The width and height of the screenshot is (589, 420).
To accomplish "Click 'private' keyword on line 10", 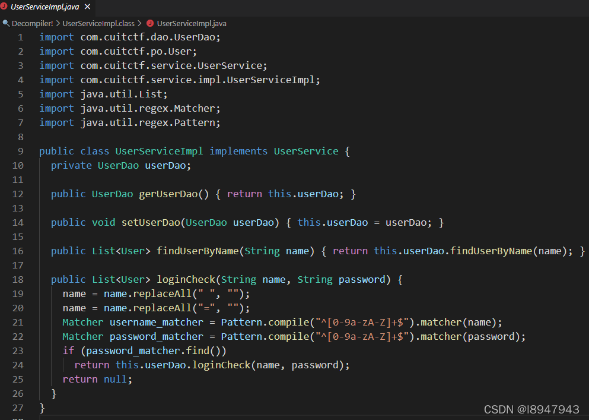I will click(x=71, y=166).
